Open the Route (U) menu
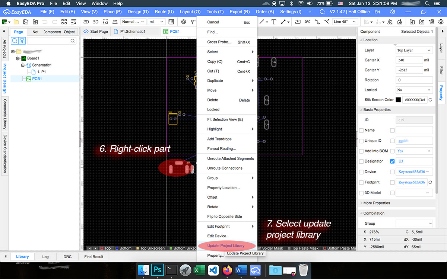447x279 pixels. (x=164, y=12)
